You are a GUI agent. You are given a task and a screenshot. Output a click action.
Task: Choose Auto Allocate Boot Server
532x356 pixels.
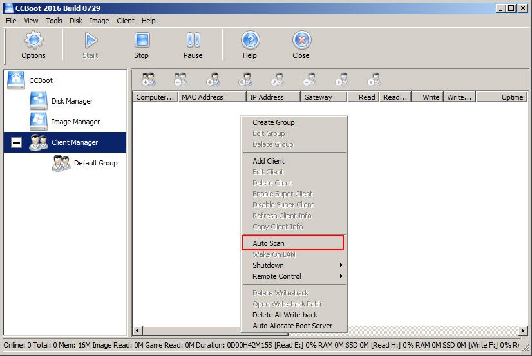click(294, 326)
